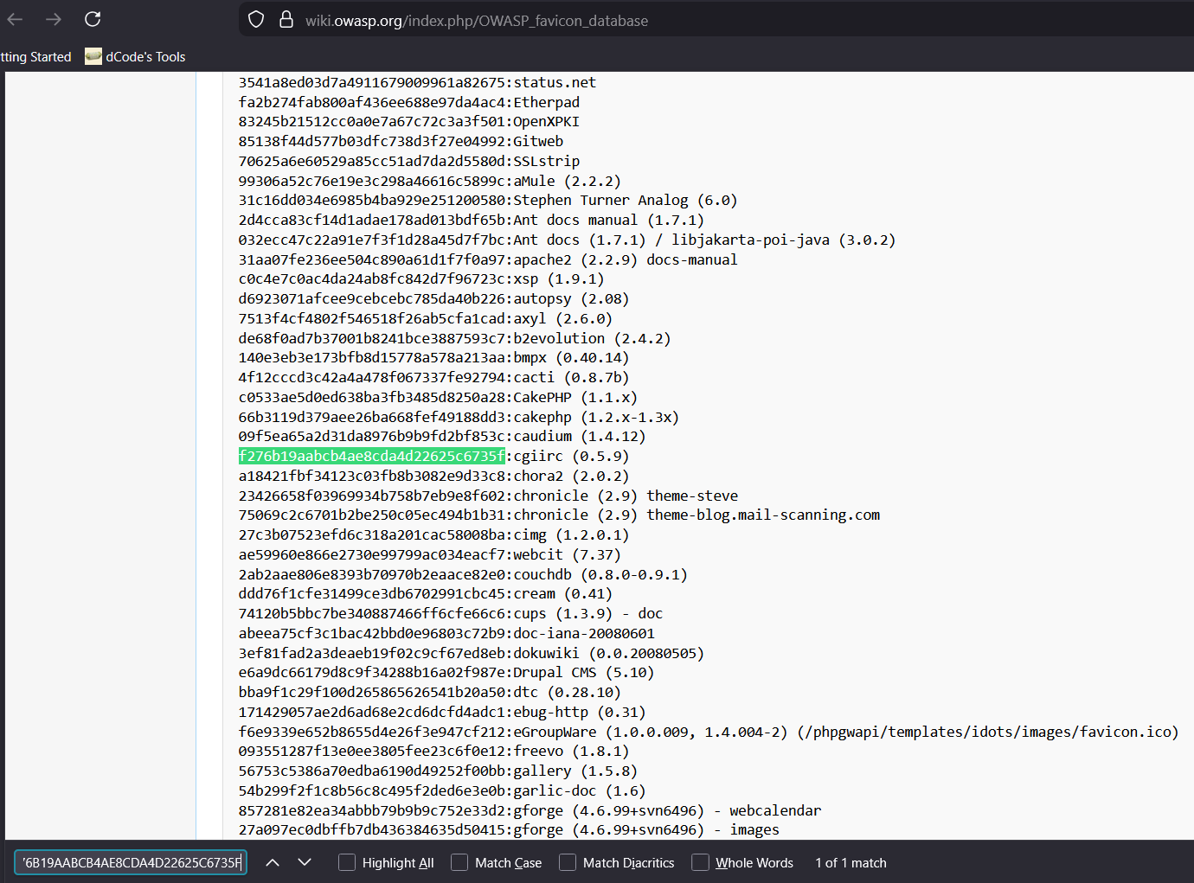Click the 'aMule (2.2.2)' entry
Viewport: 1194px width, 883px height.
click(568, 182)
